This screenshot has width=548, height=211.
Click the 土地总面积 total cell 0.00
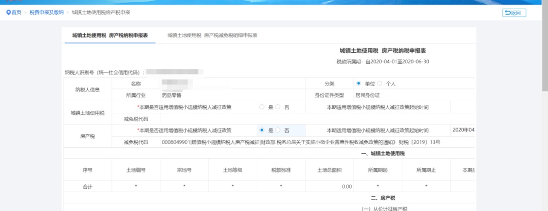pos(330,187)
